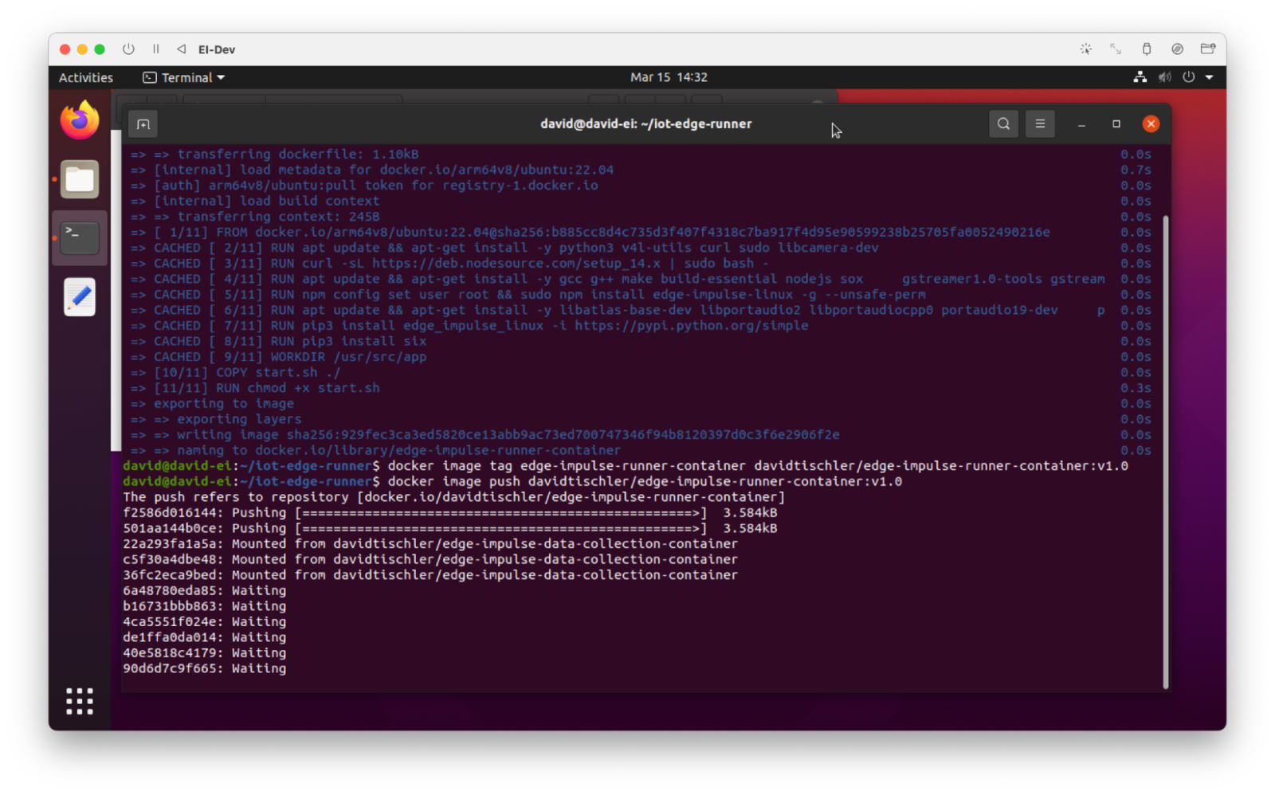
Task: Click the CACHED [ 8/11] pip3 install six line
Action: pos(279,342)
